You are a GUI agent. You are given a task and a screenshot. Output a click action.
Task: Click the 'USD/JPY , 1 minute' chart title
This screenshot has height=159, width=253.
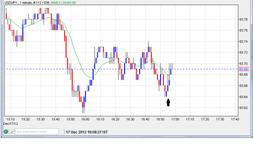tap(18, 3)
